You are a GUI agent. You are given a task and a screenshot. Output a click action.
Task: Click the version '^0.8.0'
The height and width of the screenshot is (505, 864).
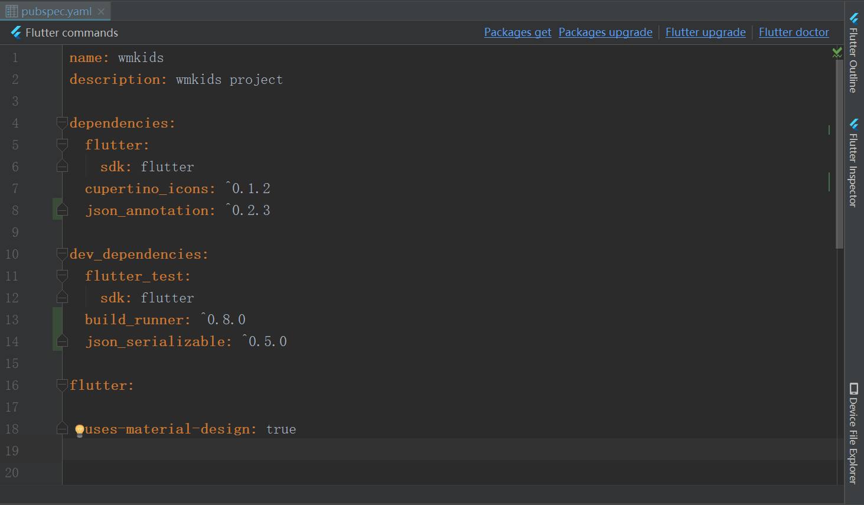pos(223,320)
